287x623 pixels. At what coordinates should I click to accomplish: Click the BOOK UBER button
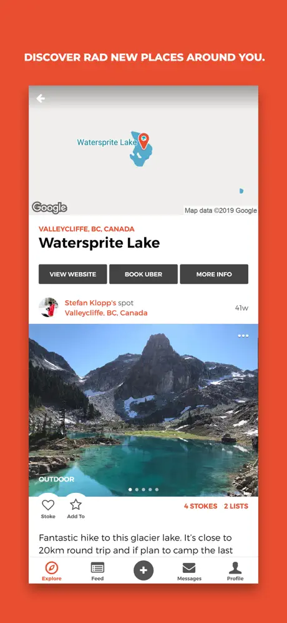[143, 274]
